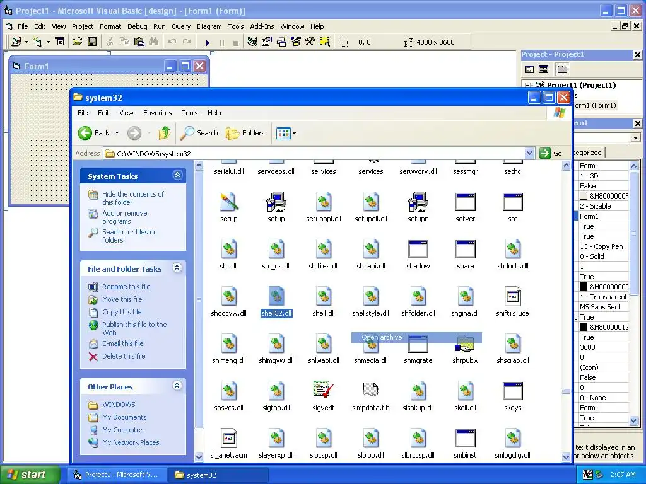Open Back history dropdown arrow
The height and width of the screenshot is (484, 646).
click(117, 133)
